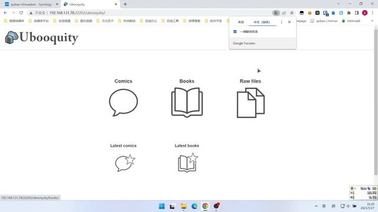Click the not-secure warning icon in address bar

31,13
